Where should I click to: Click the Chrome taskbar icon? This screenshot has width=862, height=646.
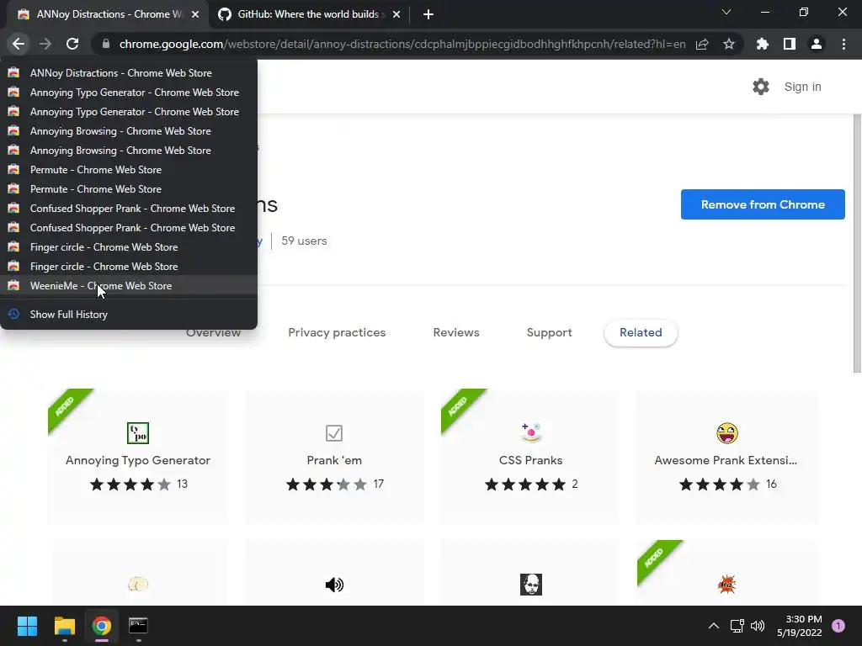click(x=101, y=626)
